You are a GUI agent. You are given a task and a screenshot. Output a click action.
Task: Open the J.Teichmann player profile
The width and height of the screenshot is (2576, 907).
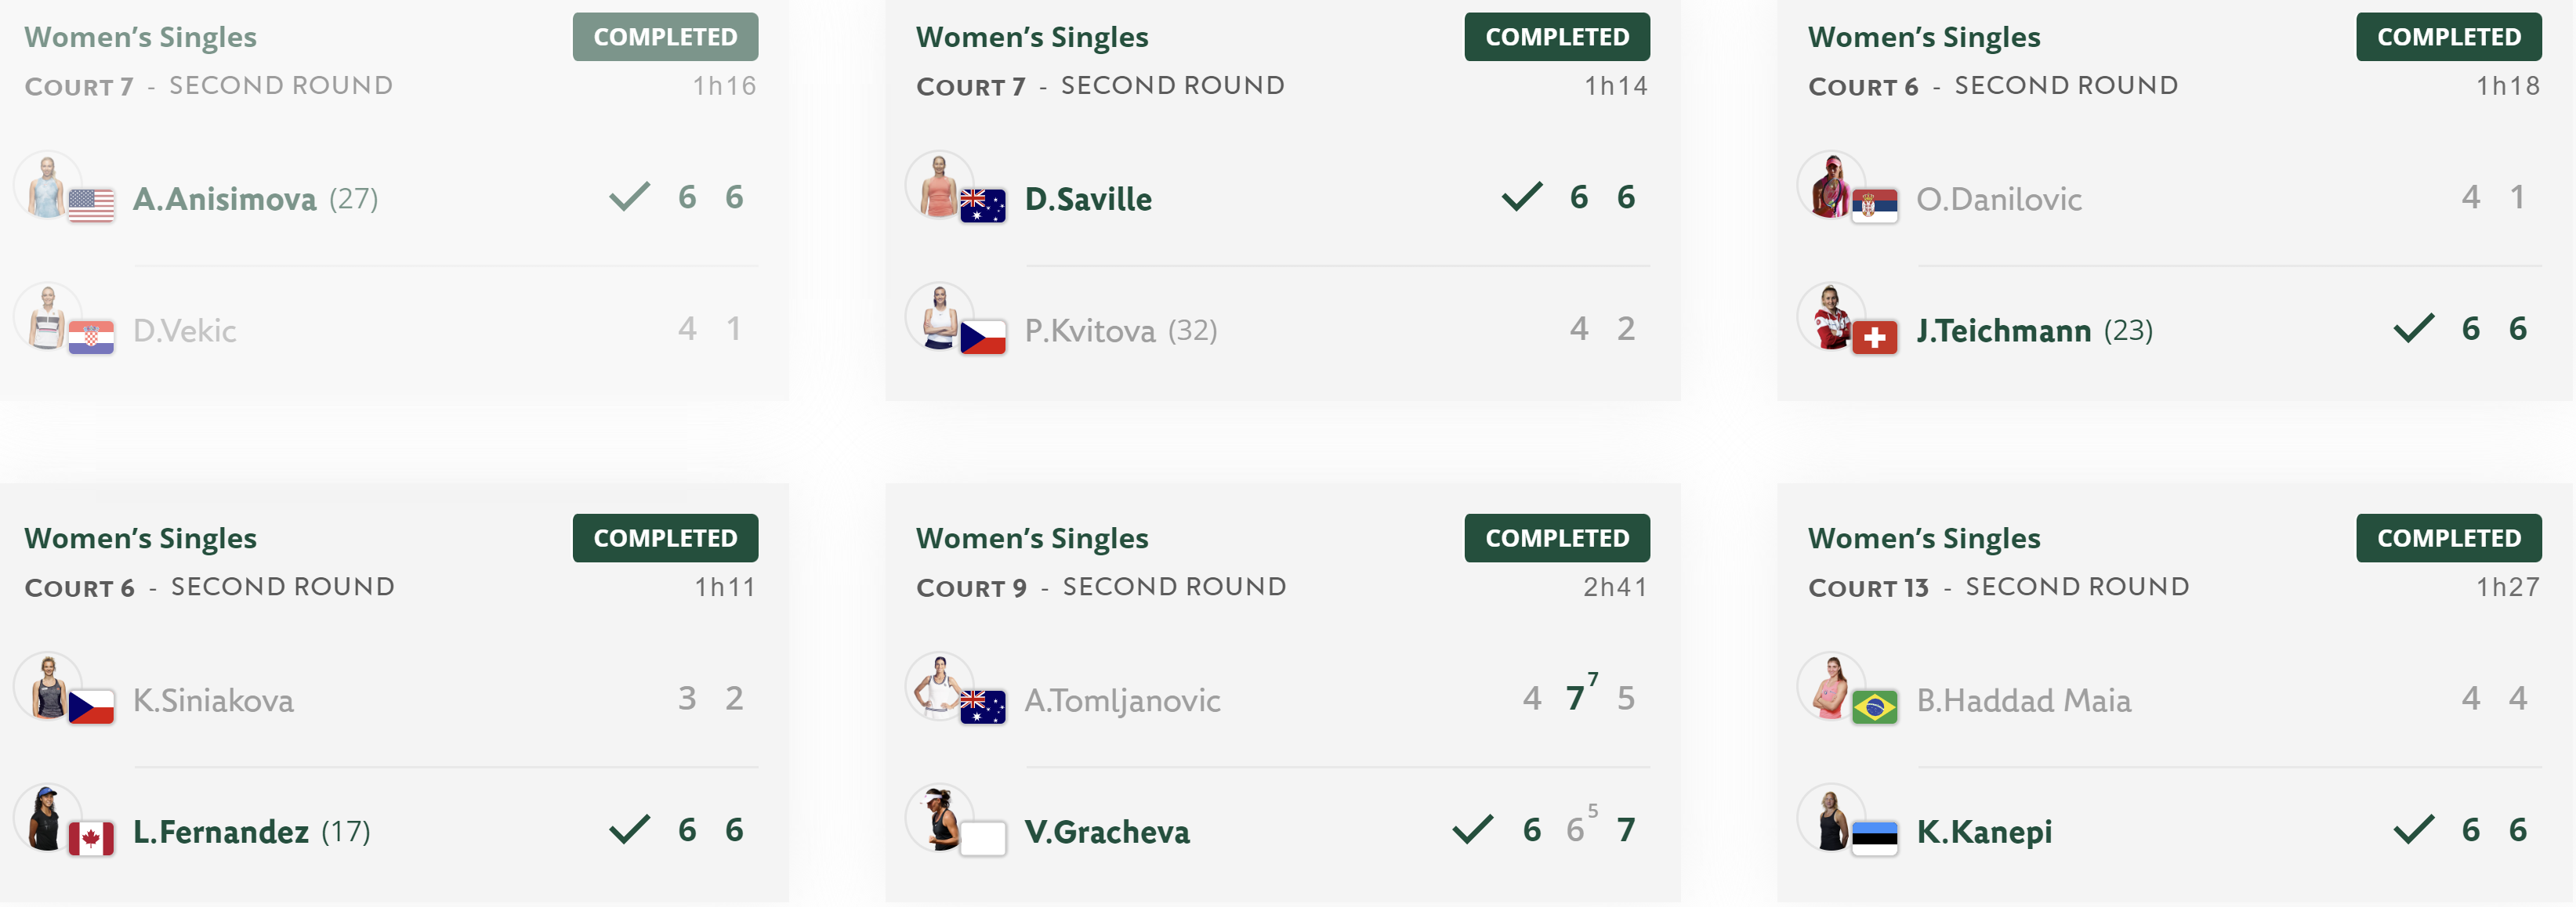(x=2003, y=331)
